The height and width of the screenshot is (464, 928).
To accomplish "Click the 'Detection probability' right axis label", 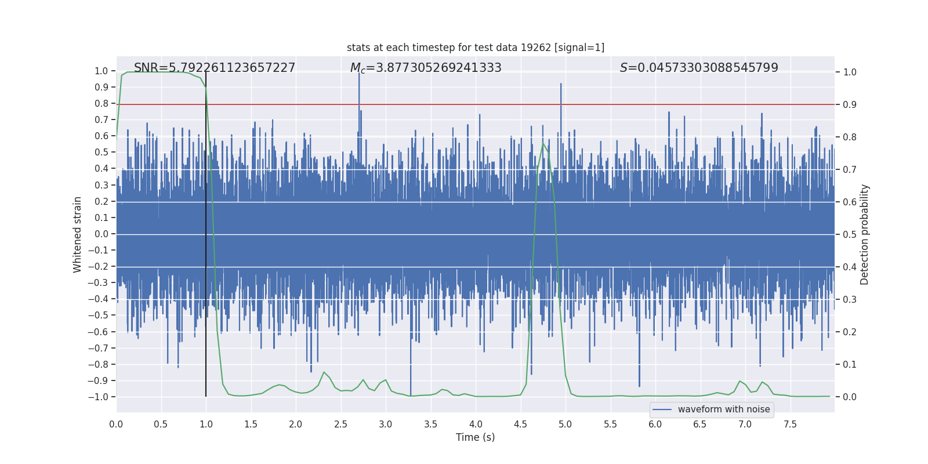I will tap(865, 234).
